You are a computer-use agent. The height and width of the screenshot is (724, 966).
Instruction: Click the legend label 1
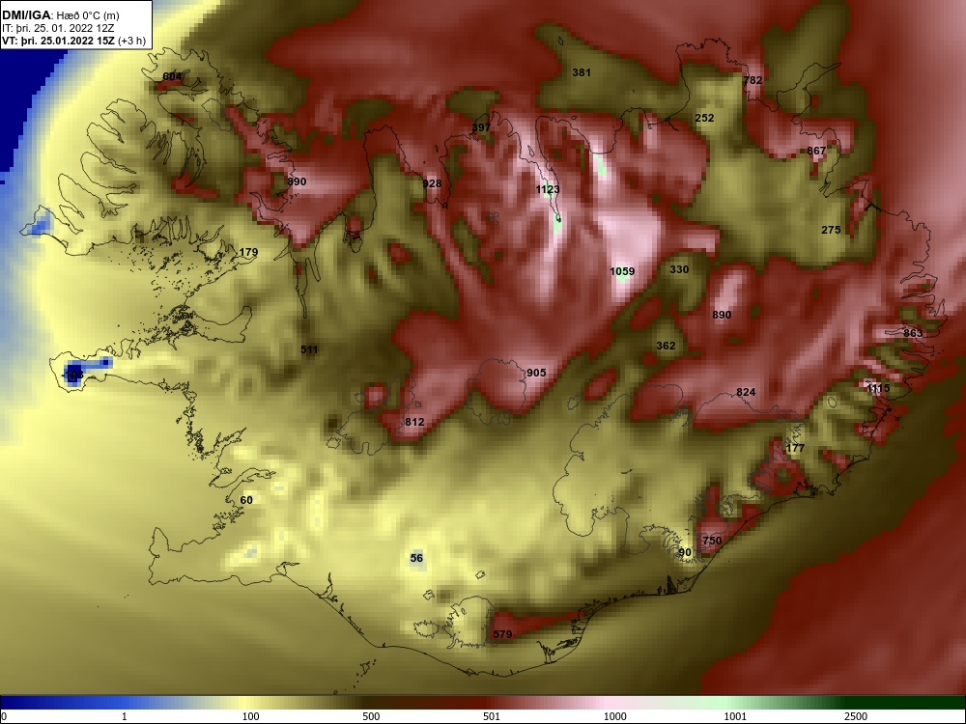tap(125, 716)
